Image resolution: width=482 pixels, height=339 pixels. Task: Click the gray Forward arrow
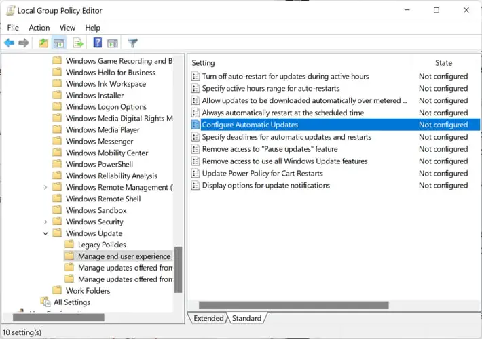click(24, 43)
